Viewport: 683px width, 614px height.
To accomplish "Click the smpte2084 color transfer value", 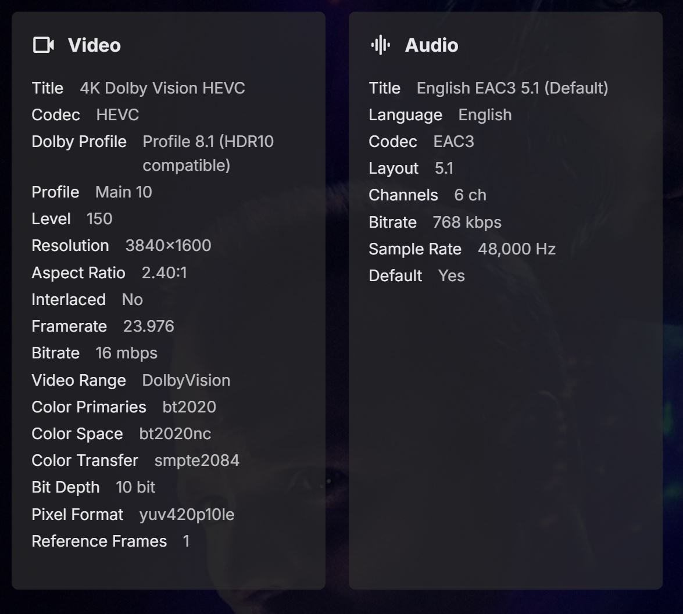I will tap(196, 461).
